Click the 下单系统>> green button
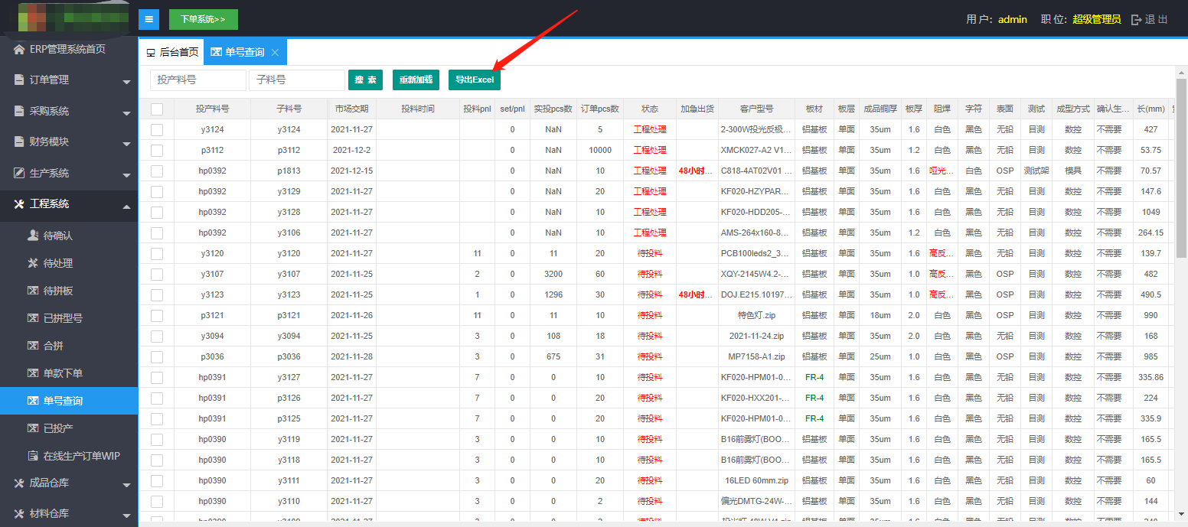Viewport: 1188px width, 527px height. (x=203, y=19)
